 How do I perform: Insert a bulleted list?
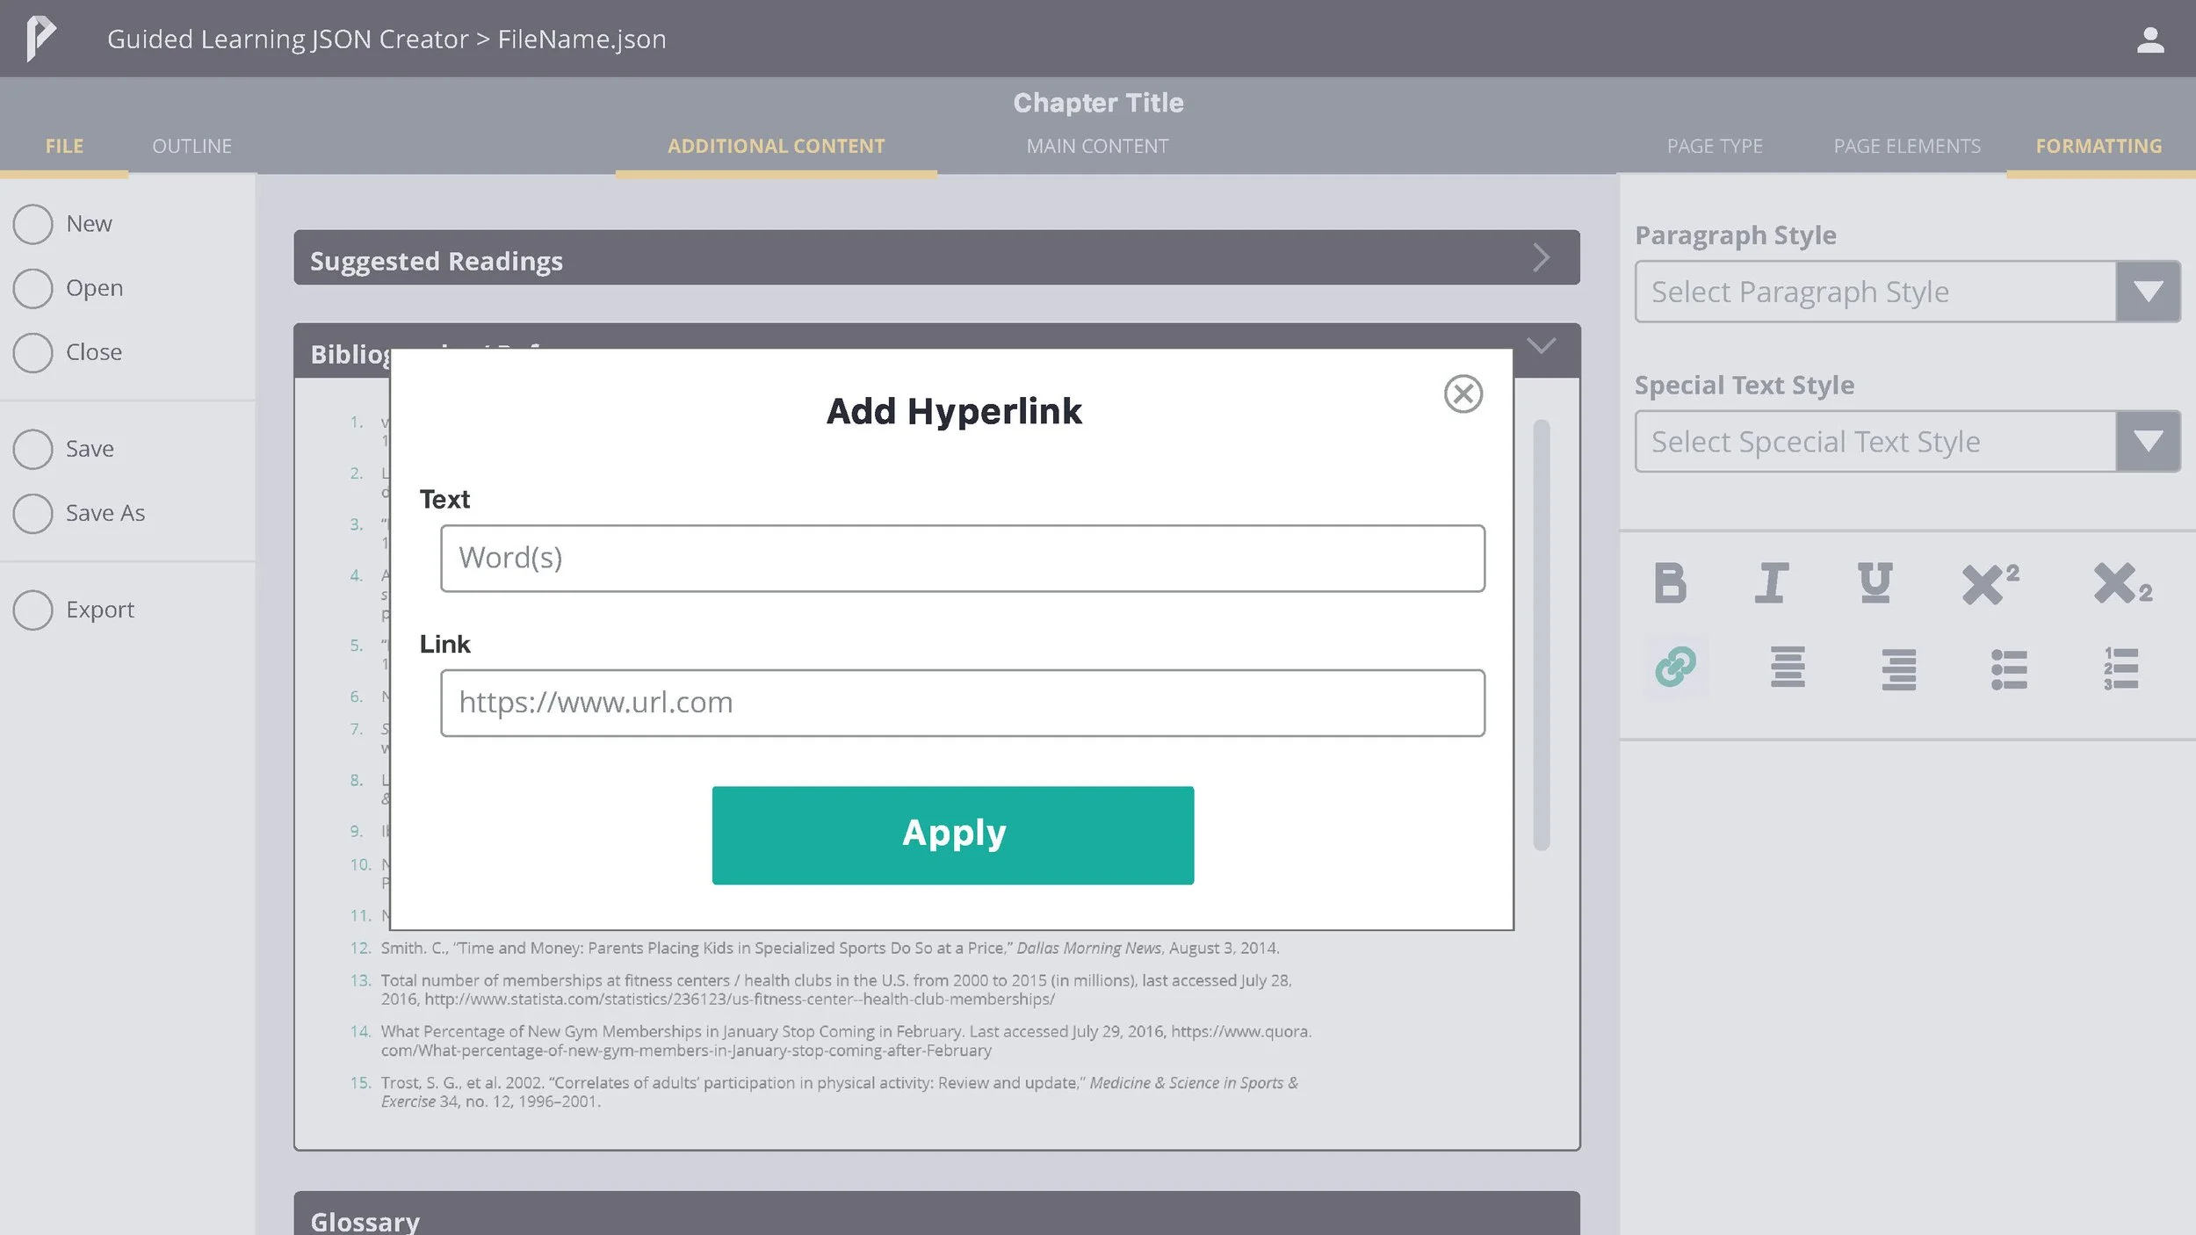pos(2008,669)
